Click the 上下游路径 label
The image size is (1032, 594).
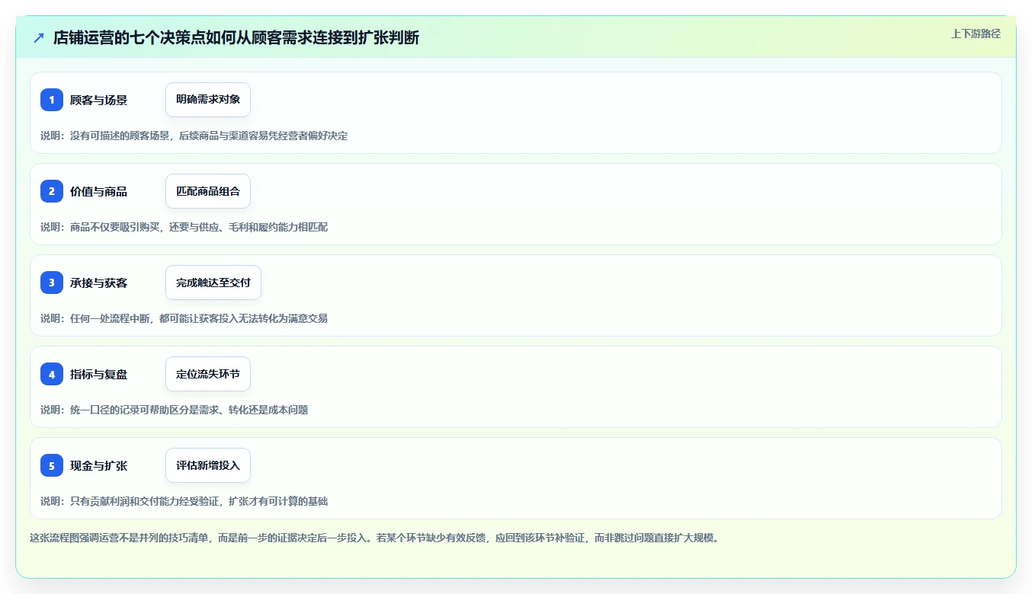[x=976, y=34]
